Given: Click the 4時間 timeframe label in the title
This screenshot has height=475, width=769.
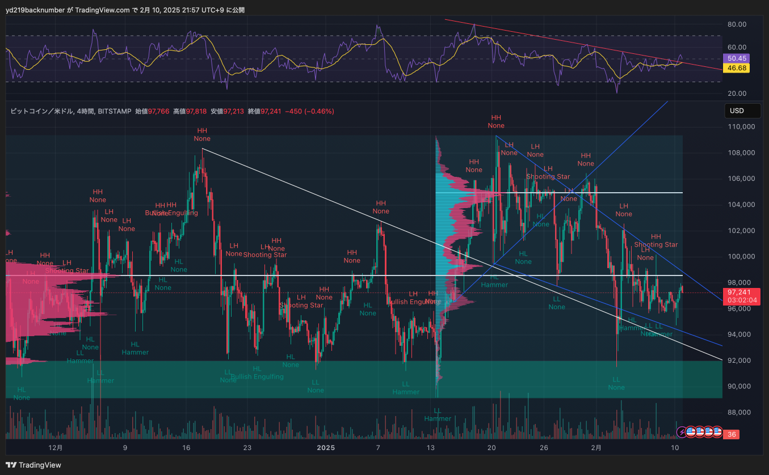Looking at the screenshot, I should (86, 112).
